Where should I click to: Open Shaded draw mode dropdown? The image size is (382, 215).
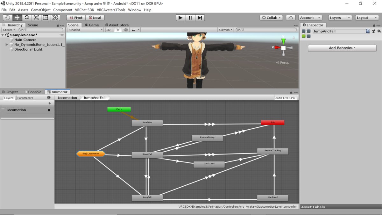pyautogui.click(x=86, y=30)
